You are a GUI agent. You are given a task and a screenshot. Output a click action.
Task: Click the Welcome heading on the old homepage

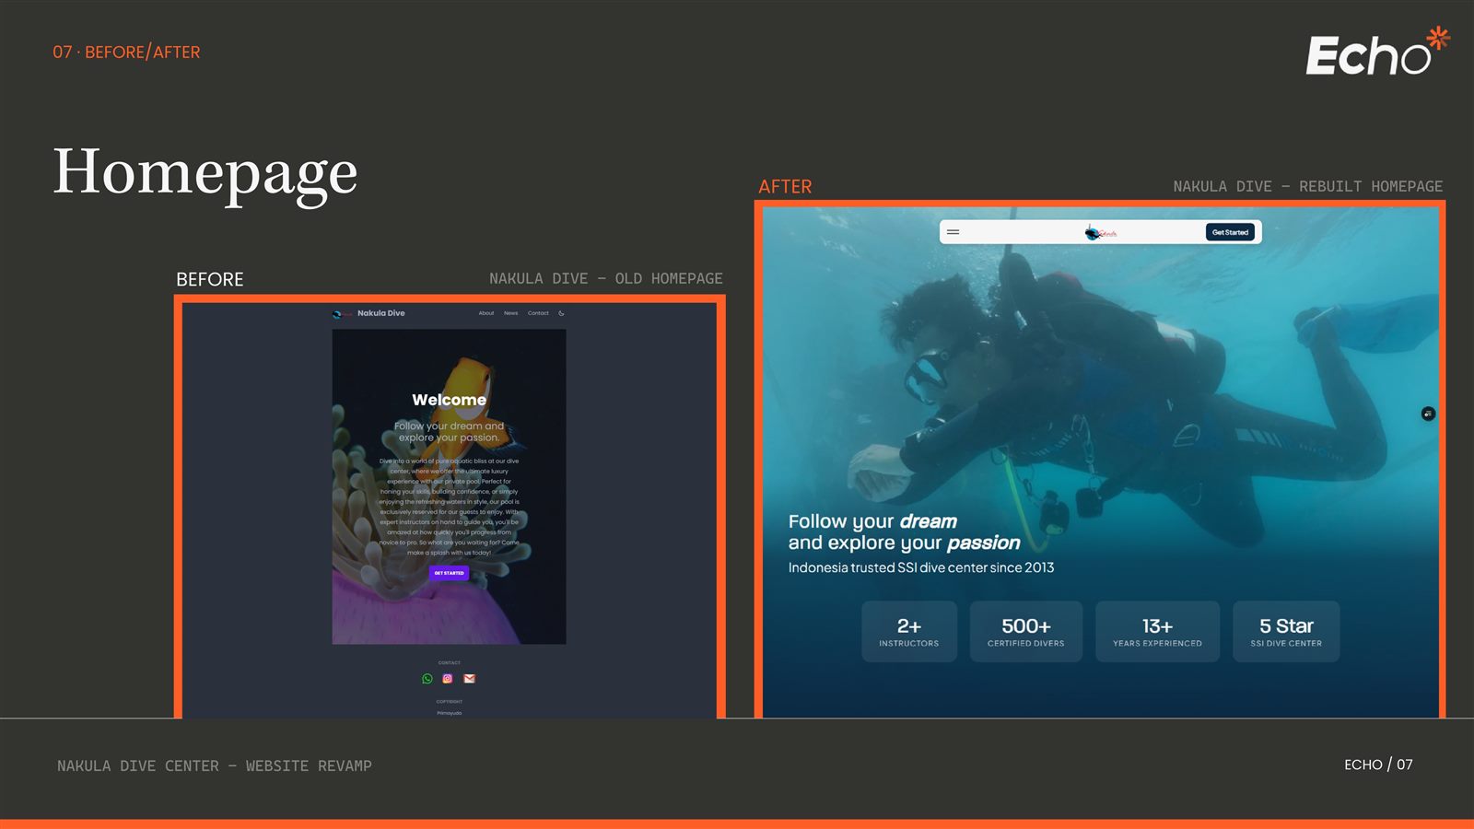tap(450, 400)
